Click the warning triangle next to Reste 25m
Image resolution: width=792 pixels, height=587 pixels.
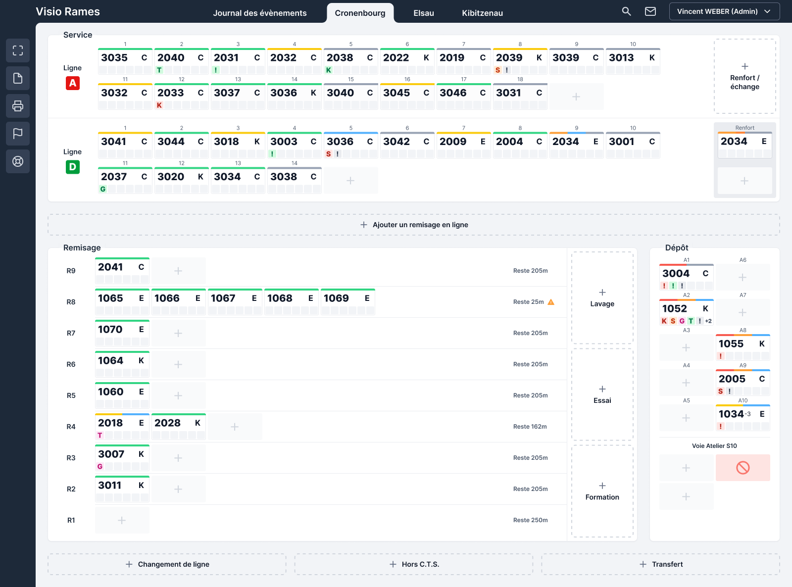click(x=551, y=302)
